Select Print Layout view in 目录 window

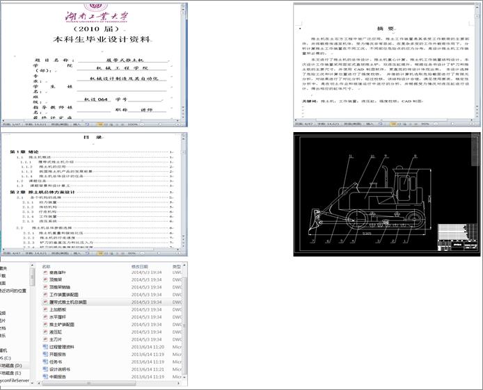click(x=100, y=253)
